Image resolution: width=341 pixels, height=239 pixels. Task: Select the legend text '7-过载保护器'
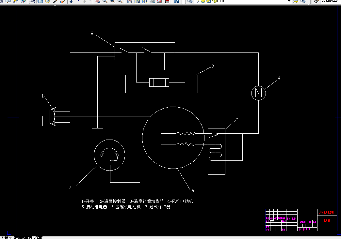click(x=158, y=207)
